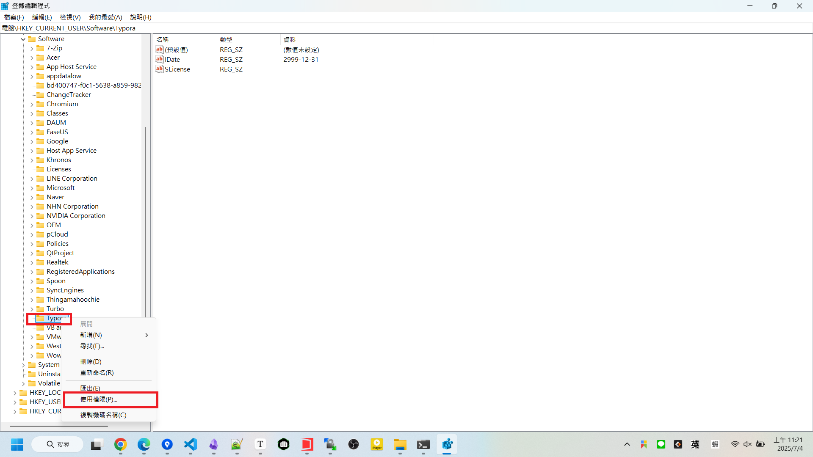Open Google Chrome from the taskbar
Image resolution: width=813 pixels, height=457 pixels.
coord(121,444)
